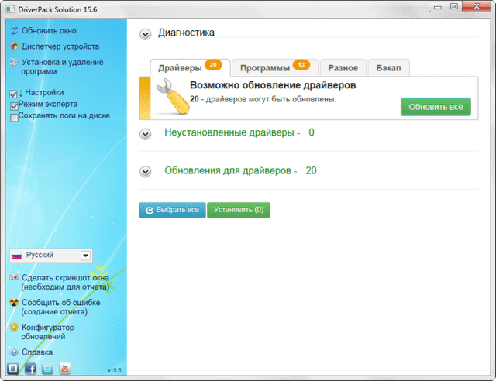The height and width of the screenshot is (381, 496).
Task: Click the radiation icon for Сообщить об ошибке
Action: click(x=14, y=302)
